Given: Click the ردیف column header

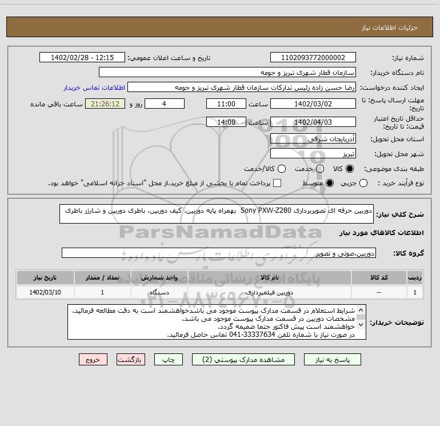Looking at the screenshot, I should click(x=415, y=277).
